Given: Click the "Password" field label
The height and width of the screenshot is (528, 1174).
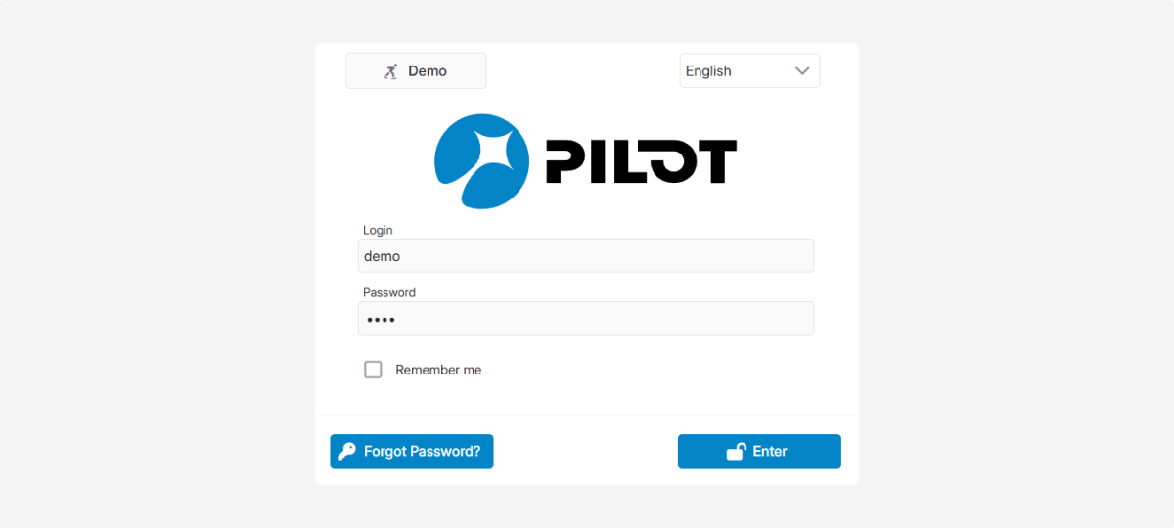Looking at the screenshot, I should 389,292.
